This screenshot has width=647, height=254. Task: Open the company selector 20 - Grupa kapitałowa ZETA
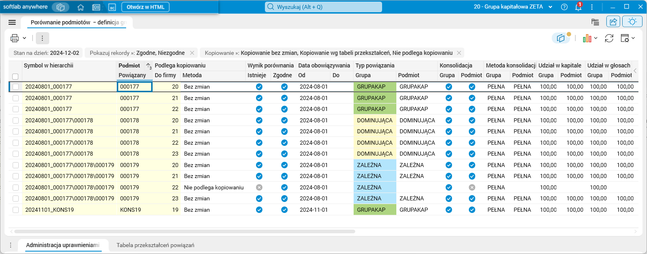pyautogui.click(x=513, y=7)
